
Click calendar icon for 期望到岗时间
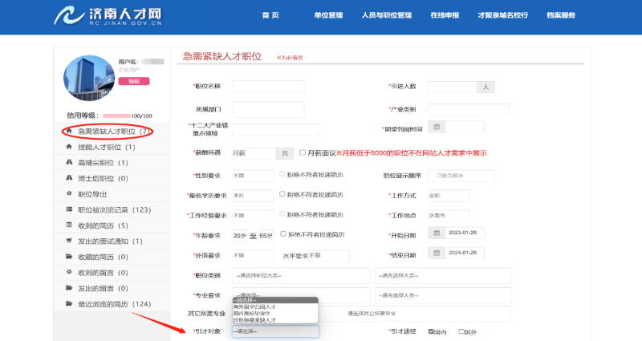(x=437, y=127)
